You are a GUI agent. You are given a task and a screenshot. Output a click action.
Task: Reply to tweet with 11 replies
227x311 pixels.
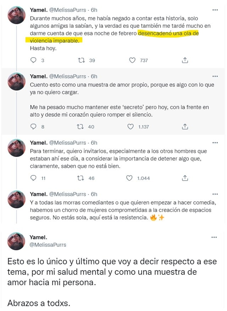[33, 178]
